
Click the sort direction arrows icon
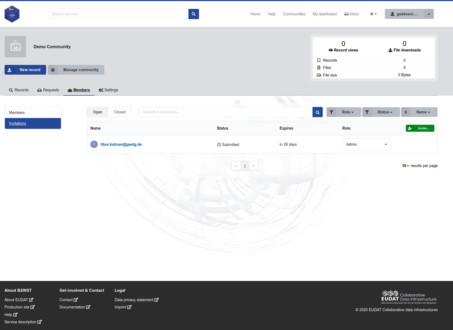coord(406,112)
